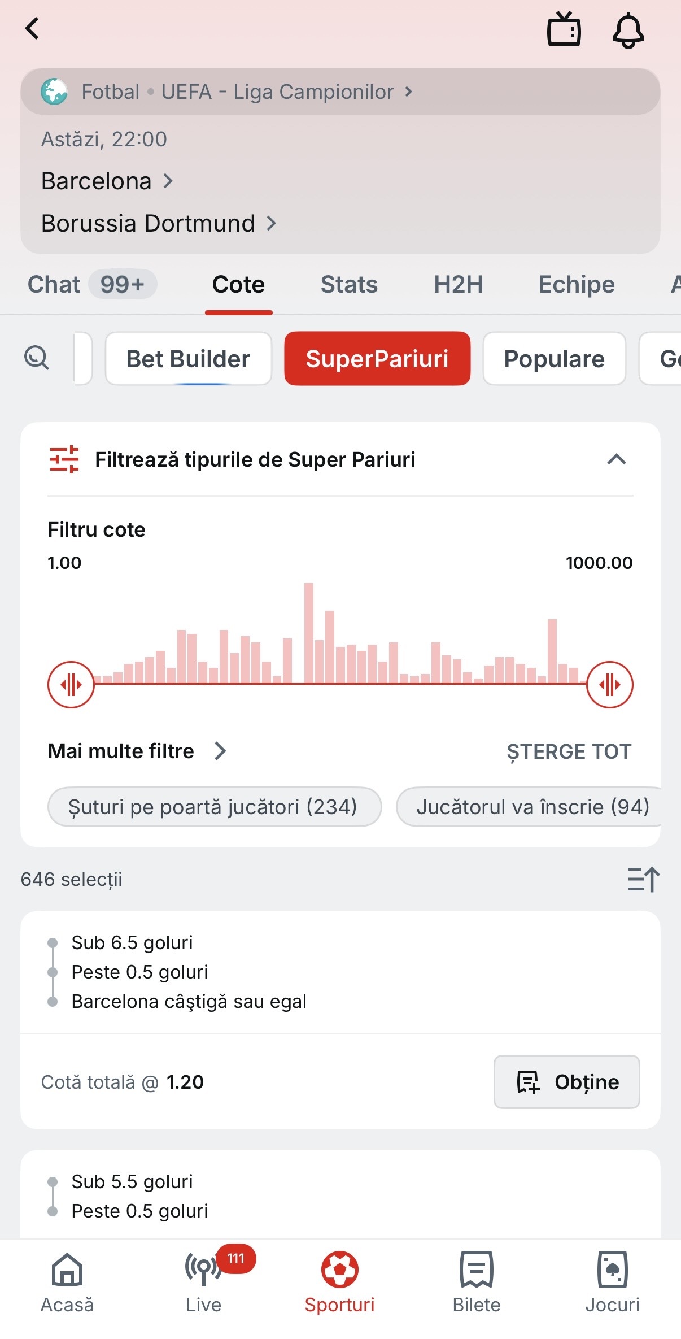Click the minimum odds slider handle
This screenshot has height=1339, width=681.
71,685
